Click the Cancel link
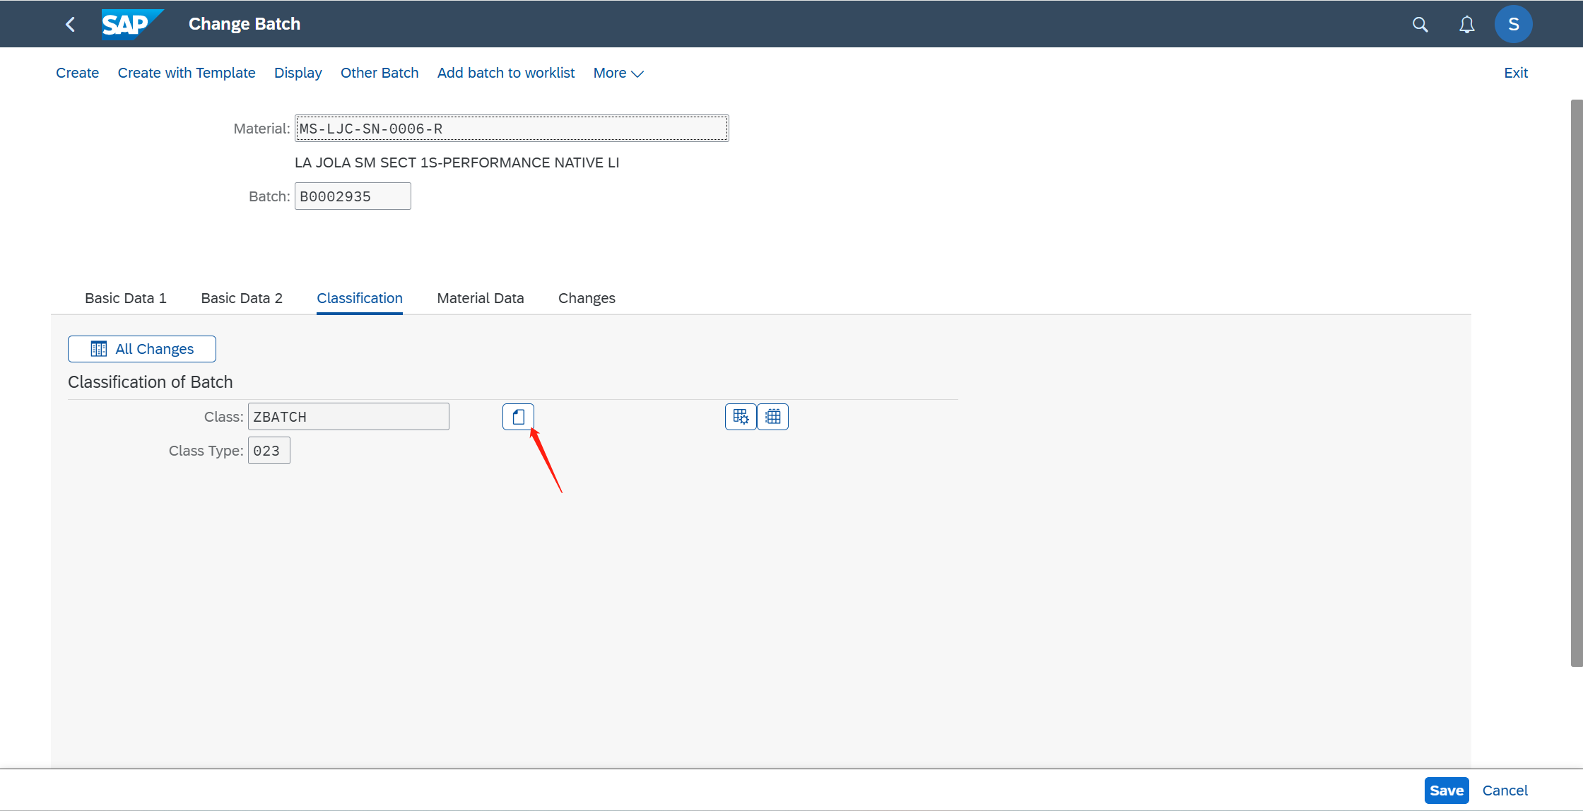The height and width of the screenshot is (811, 1583). [x=1505, y=791]
